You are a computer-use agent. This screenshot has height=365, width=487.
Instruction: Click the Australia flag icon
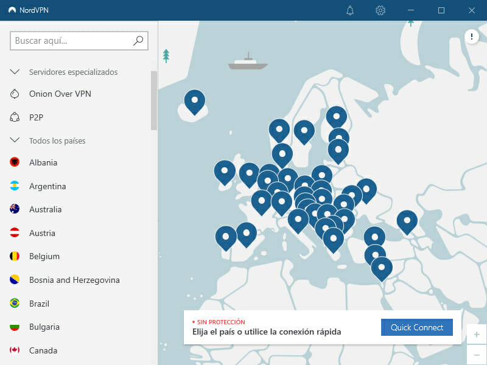[x=15, y=209]
